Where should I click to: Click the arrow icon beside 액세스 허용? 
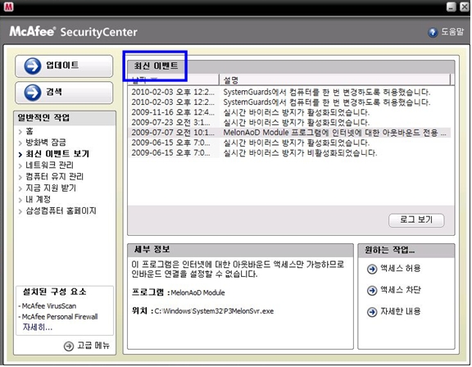[x=372, y=269]
